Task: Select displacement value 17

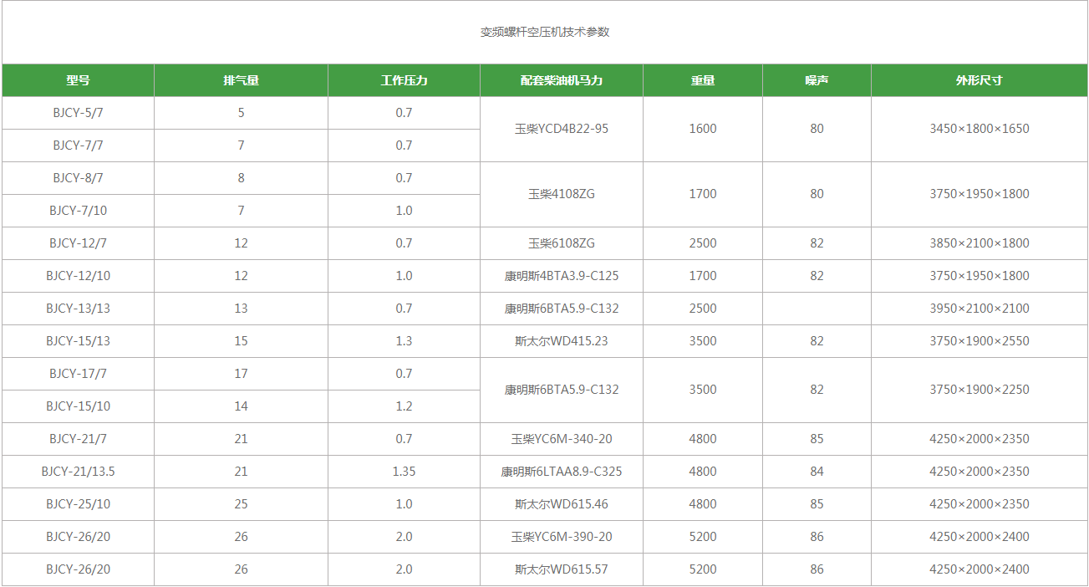Action: pyautogui.click(x=241, y=374)
